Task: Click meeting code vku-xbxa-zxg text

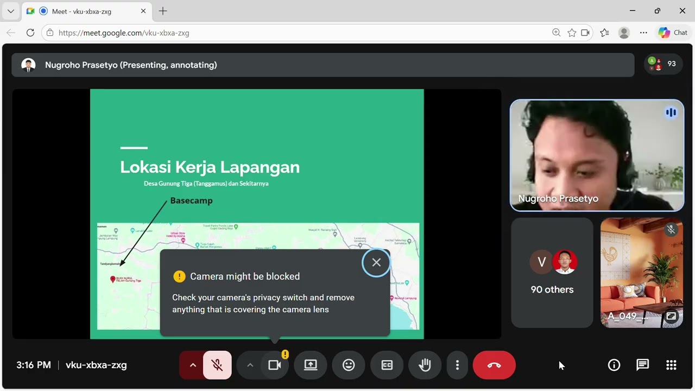Action: pos(96,365)
